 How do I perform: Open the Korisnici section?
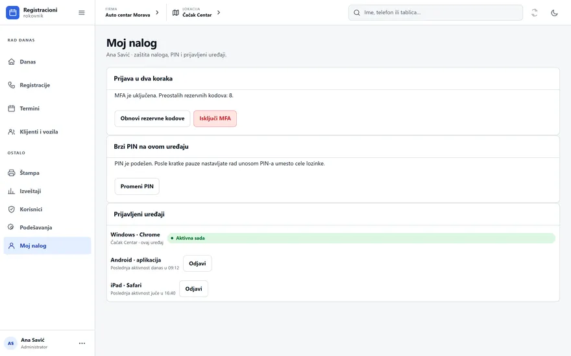click(47, 209)
